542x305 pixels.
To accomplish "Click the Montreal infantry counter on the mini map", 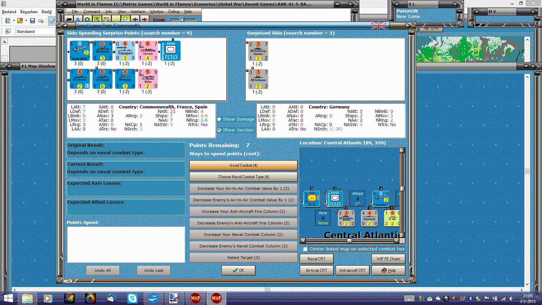I will (x=312, y=199).
